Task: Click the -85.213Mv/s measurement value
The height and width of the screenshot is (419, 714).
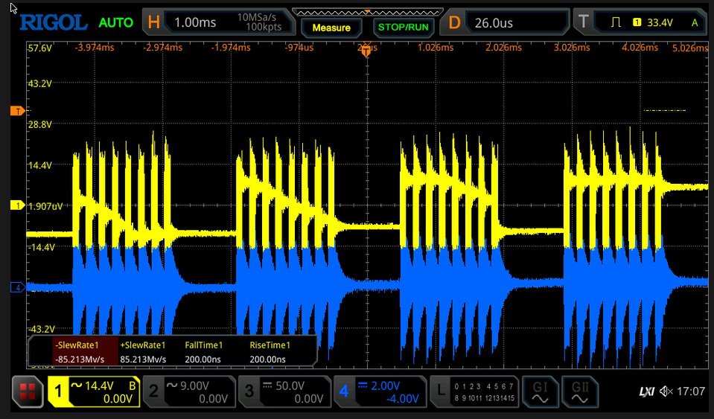Action: pyautogui.click(x=79, y=359)
